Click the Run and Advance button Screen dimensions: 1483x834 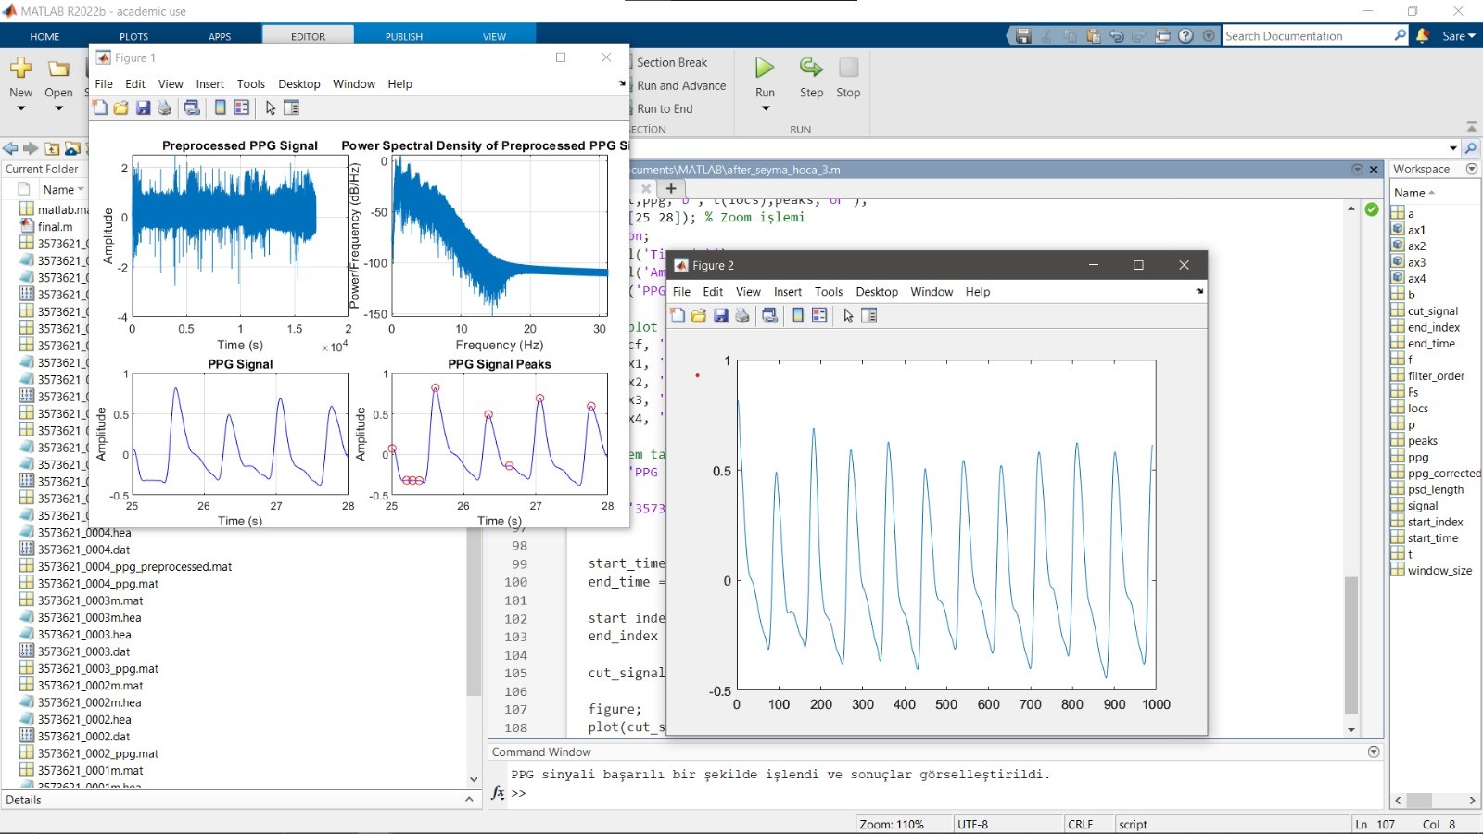[x=681, y=85]
